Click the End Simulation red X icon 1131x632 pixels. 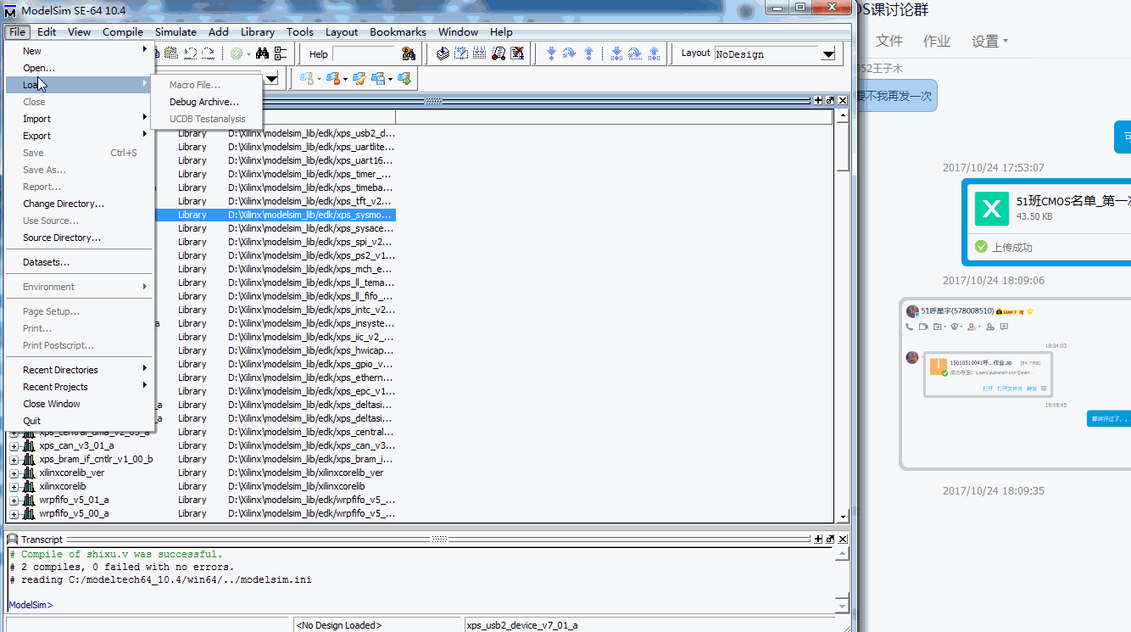coord(519,53)
